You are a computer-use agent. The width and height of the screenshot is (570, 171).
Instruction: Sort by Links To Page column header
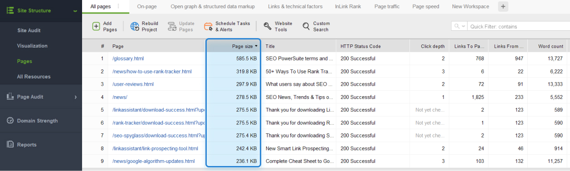point(470,46)
